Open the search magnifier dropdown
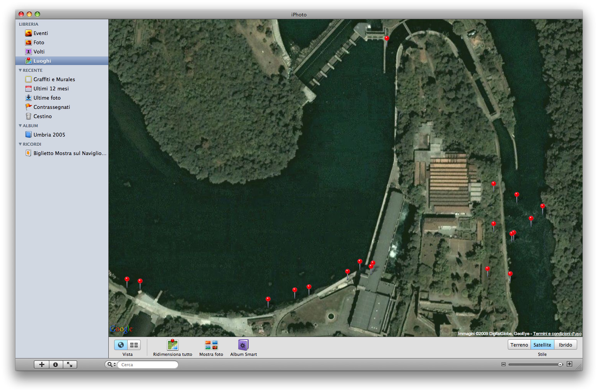Screen dimensions: 598x392 point(111,364)
